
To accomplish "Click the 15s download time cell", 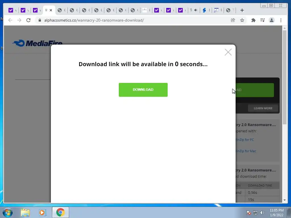I will (x=262, y=200).
